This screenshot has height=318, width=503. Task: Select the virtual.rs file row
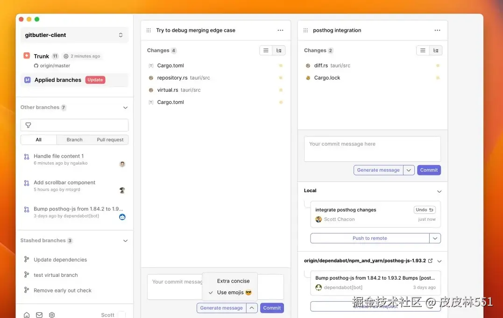[215, 90]
